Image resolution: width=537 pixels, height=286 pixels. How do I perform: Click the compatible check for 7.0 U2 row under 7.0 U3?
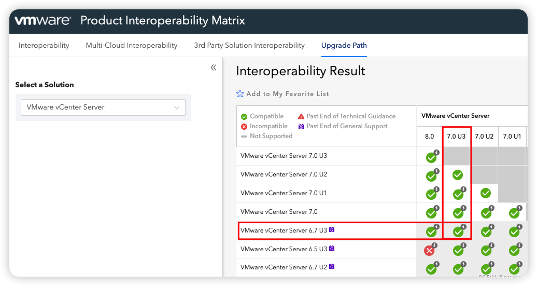458,175
